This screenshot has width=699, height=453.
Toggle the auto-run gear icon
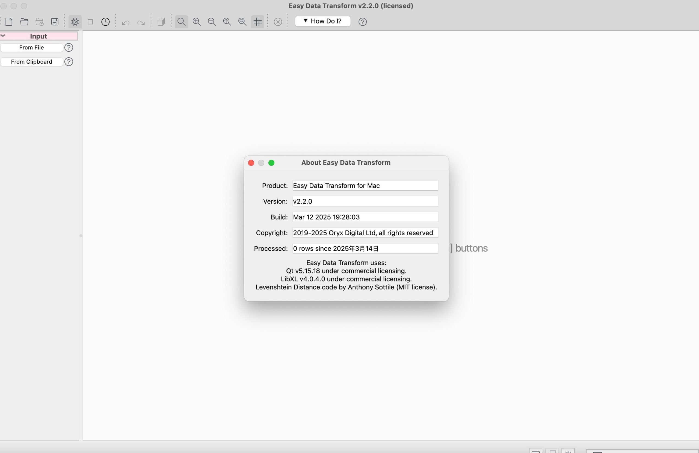coord(75,22)
